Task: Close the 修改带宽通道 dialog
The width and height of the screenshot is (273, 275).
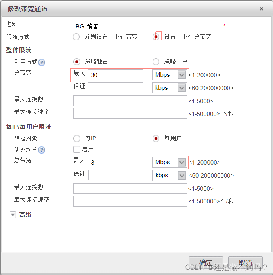Action: [x=262, y=9]
